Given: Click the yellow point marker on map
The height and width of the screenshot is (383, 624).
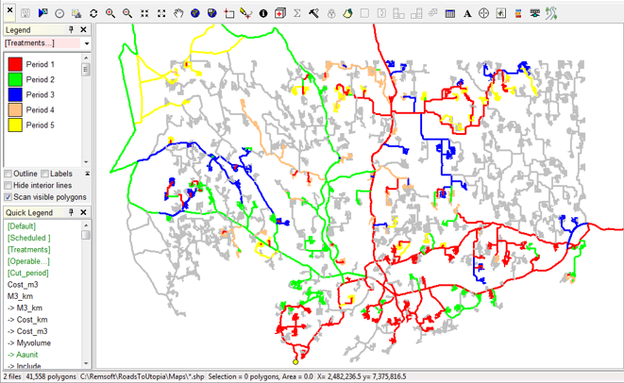Looking at the screenshot, I should (295, 362).
